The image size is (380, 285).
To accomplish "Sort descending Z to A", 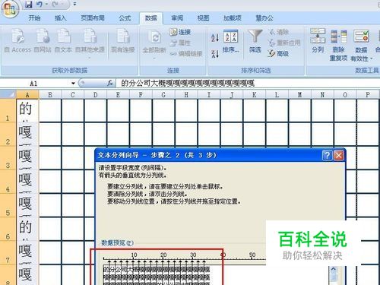I will click(x=215, y=54).
